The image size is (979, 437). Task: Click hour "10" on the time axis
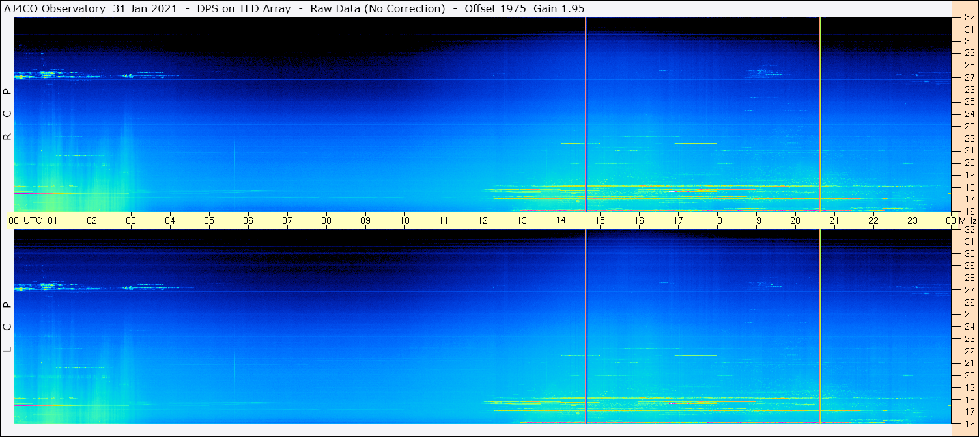coord(404,220)
